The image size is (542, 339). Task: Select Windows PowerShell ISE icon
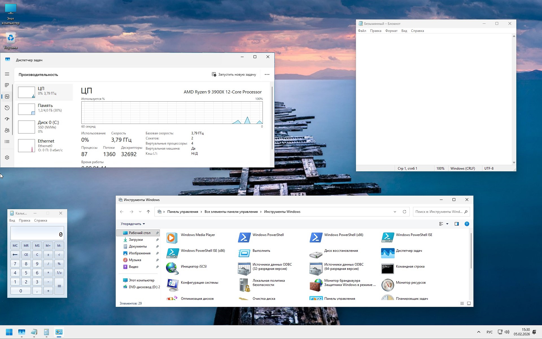388,238
